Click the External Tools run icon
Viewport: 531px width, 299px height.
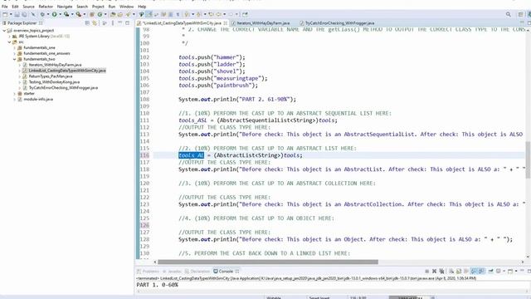pos(78,14)
